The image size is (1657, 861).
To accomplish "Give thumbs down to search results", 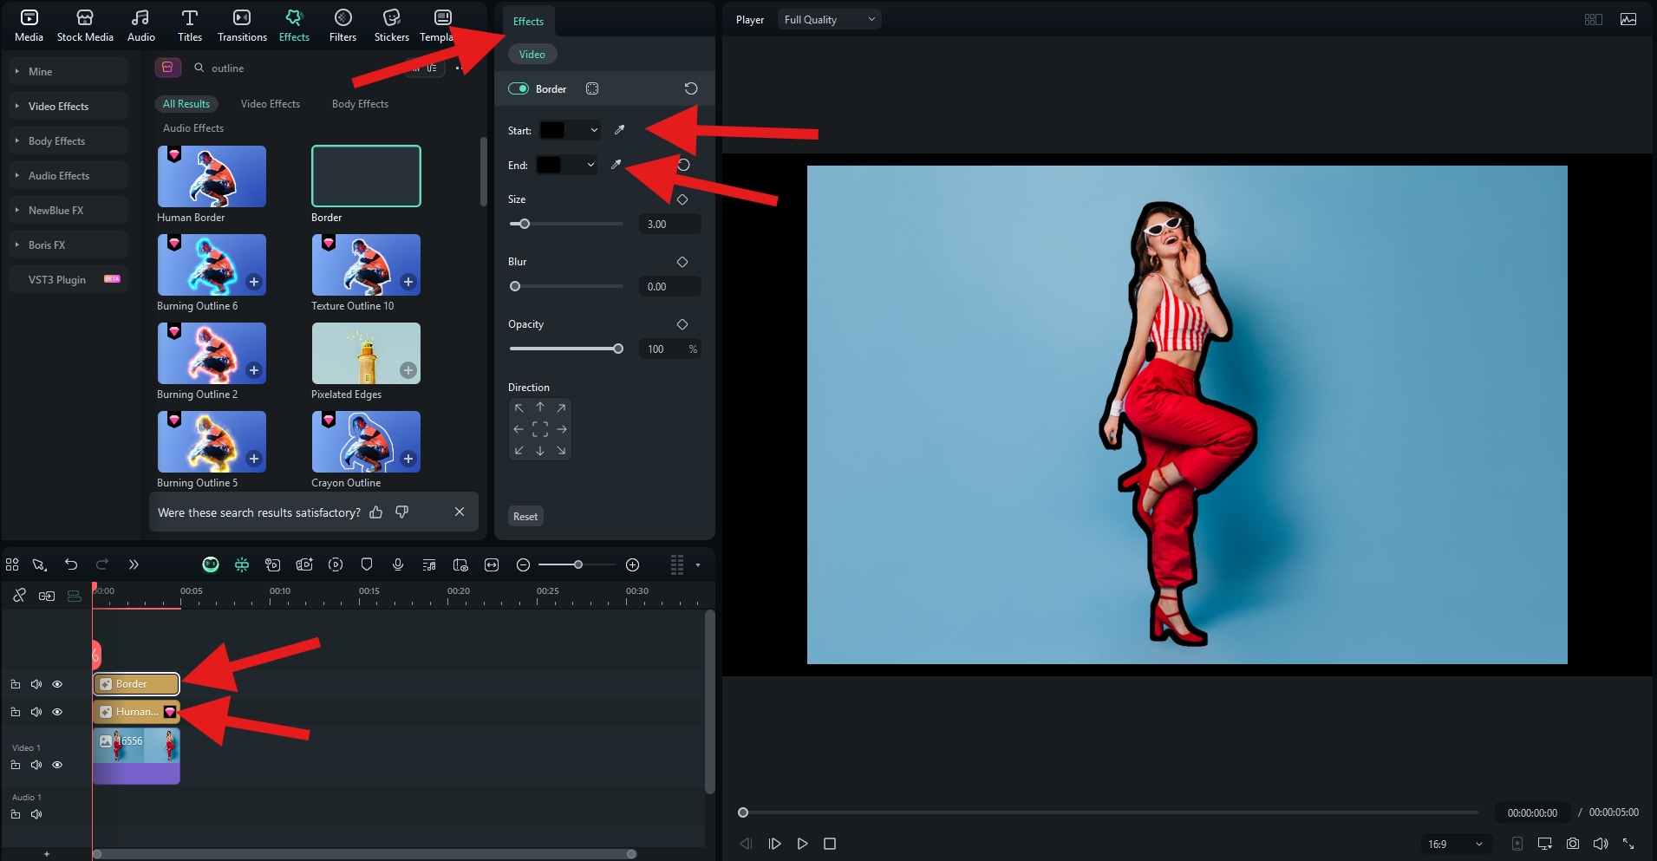I will click(402, 512).
